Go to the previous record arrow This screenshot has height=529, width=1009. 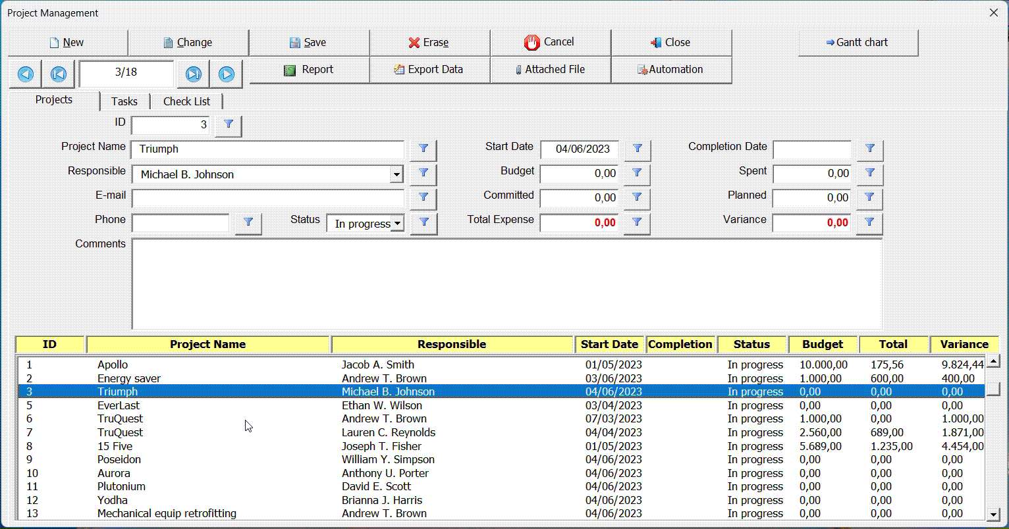(x=26, y=74)
